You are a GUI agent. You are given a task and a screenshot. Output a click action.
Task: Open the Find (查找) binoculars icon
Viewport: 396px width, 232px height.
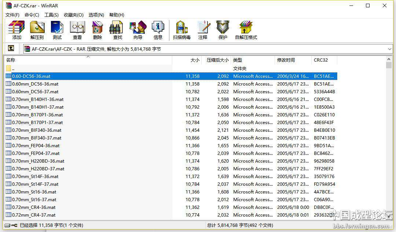(117, 29)
